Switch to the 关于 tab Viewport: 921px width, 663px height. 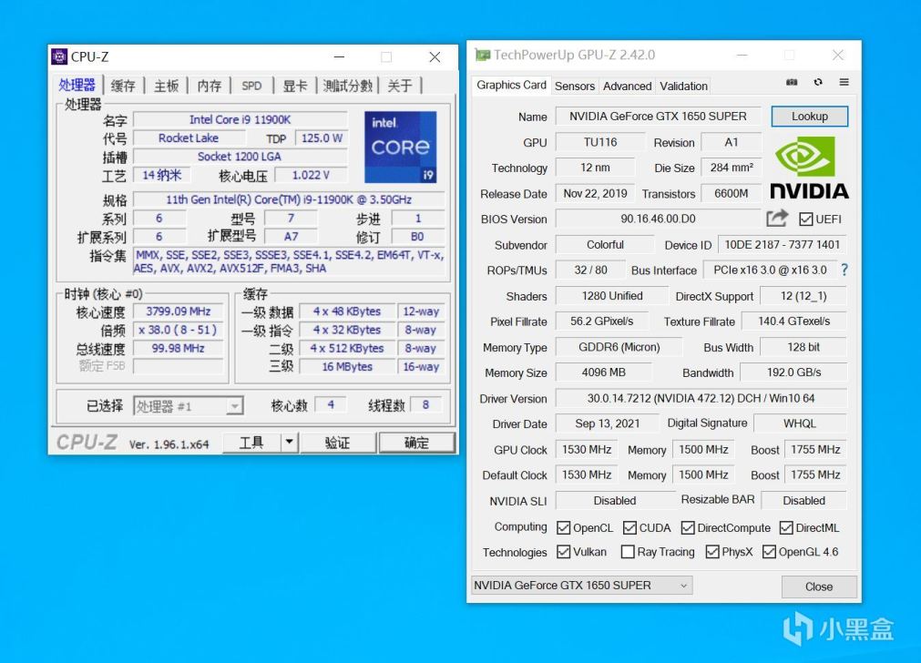[400, 86]
